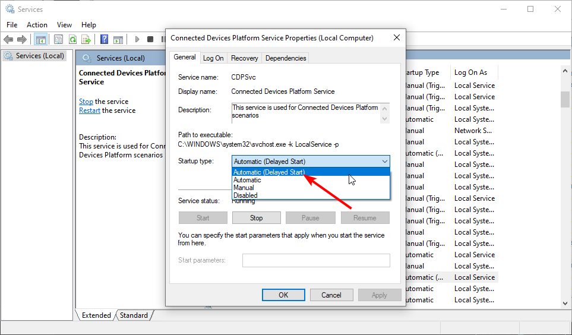Viewport: 572px width, 335px height.
Task: Click the green Refresh toolbar icon
Action: point(72,39)
